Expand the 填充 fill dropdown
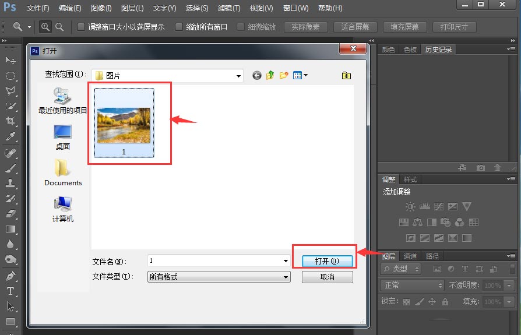 pyautogui.click(x=509, y=302)
